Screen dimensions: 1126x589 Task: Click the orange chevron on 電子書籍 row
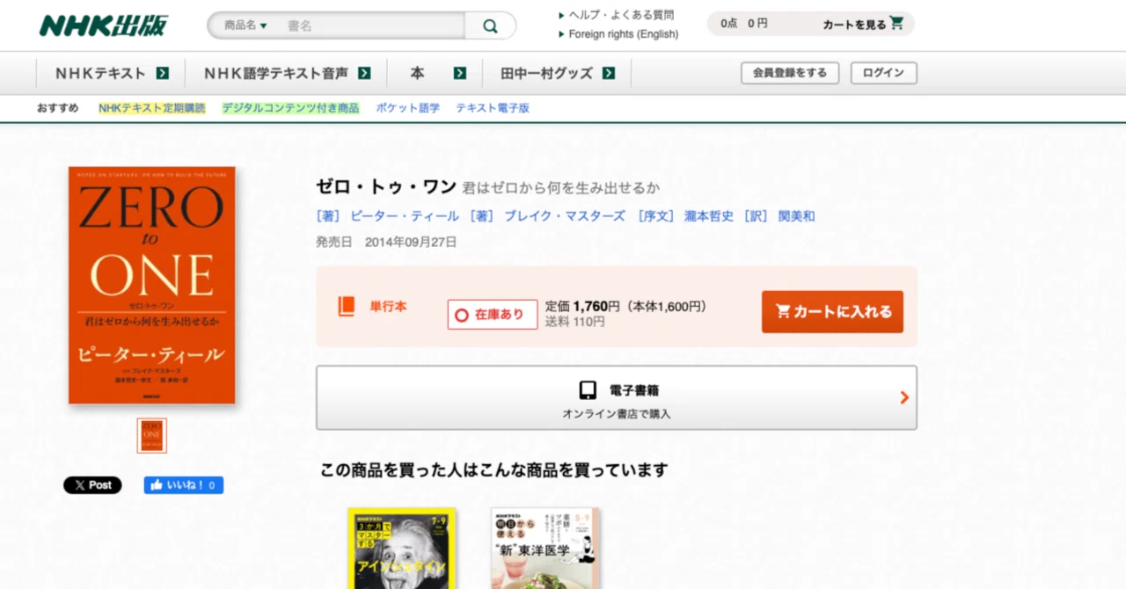903,398
